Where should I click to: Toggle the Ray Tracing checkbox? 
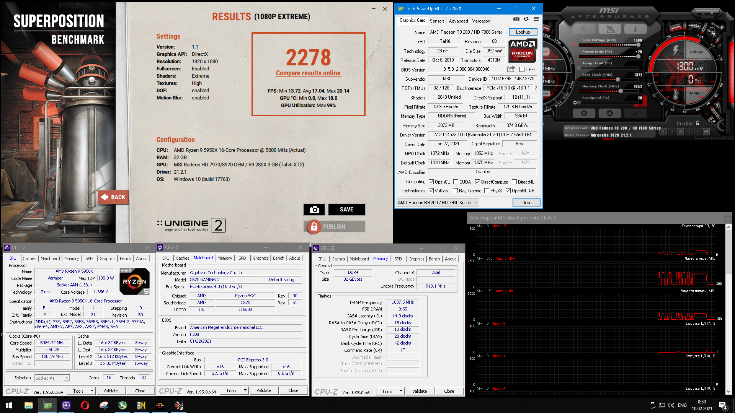pos(456,191)
